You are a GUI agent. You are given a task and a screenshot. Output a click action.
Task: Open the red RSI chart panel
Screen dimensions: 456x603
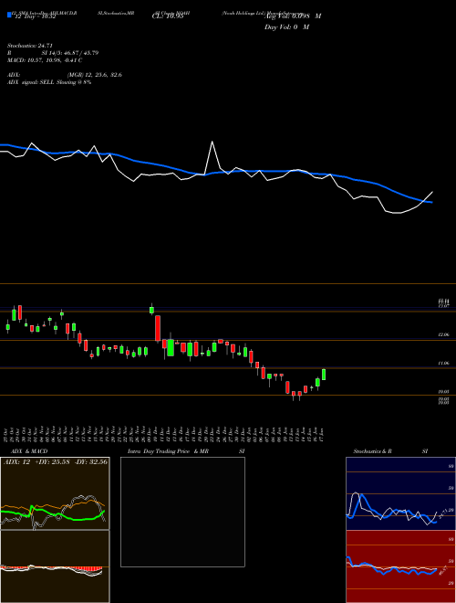tap(400, 566)
